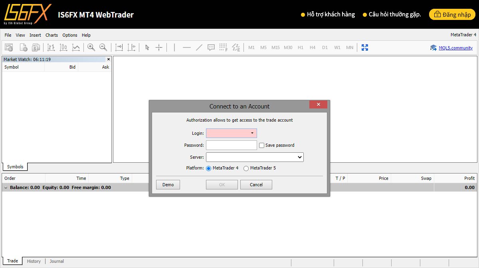Close the Market Watch panel
The width and height of the screenshot is (479, 268).
(x=109, y=59)
